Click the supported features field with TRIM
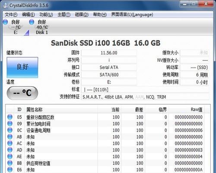This screenshot has width=216, height=173. click(x=145, y=97)
